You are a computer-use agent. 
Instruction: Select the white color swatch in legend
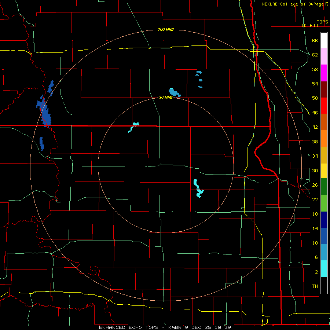(x=324, y=40)
